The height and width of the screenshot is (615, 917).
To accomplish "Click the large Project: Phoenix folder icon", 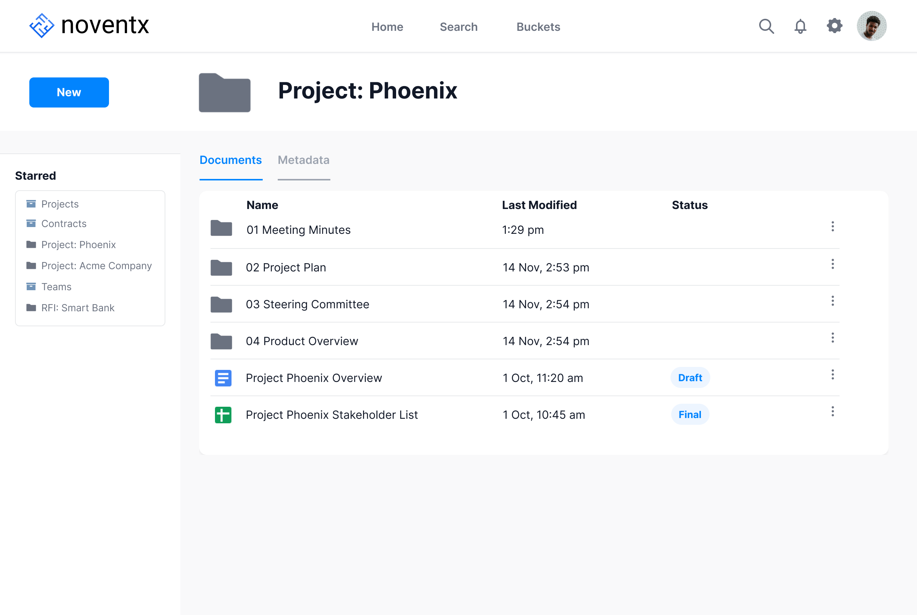I will point(225,92).
